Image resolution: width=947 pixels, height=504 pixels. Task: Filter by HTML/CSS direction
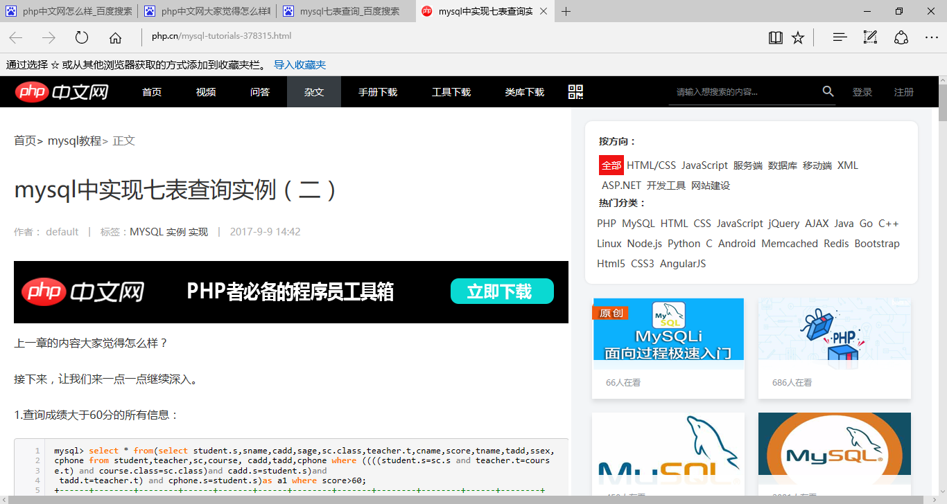point(651,165)
